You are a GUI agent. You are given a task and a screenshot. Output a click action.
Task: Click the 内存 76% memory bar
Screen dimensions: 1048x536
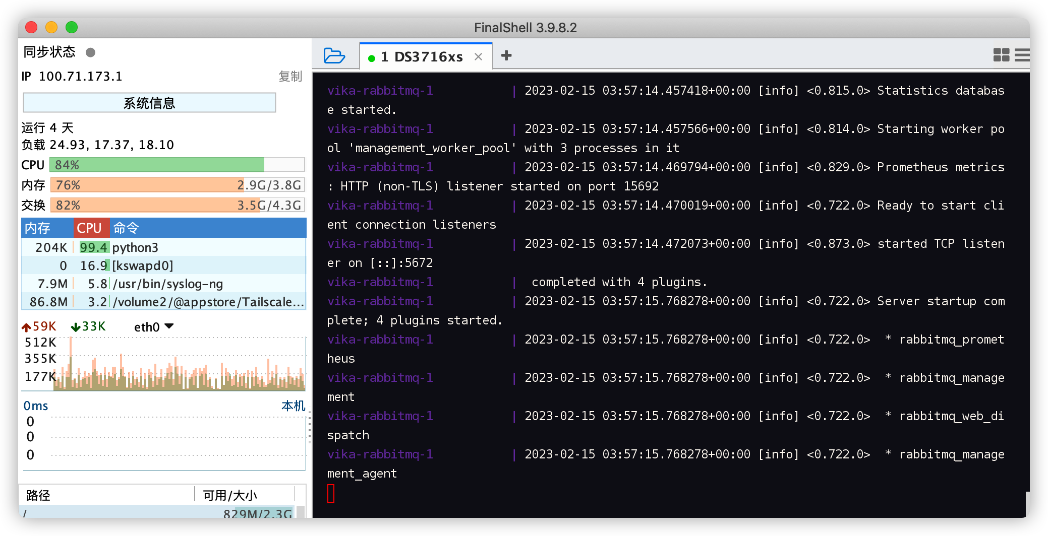pos(177,185)
